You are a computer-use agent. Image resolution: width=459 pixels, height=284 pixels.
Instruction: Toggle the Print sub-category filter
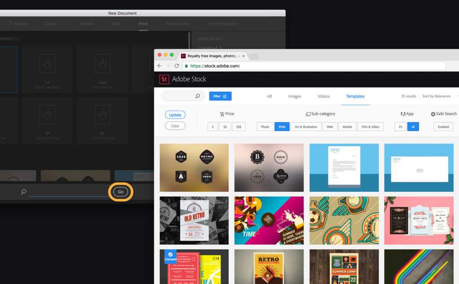pyautogui.click(x=282, y=127)
